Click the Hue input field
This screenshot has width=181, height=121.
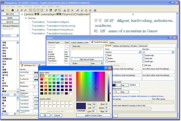click(94, 104)
